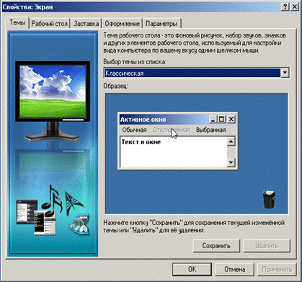Click sample window minimize button
Viewport: 302px width, 282px height.
pyautogui.click(x=213, y=119)
